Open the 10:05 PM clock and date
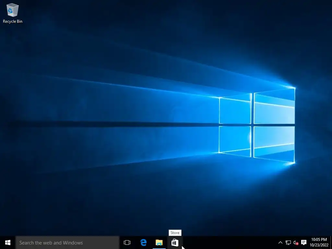The height and width of the screenshot is (249, 332). pyautogui.click(x=319, y=243)
